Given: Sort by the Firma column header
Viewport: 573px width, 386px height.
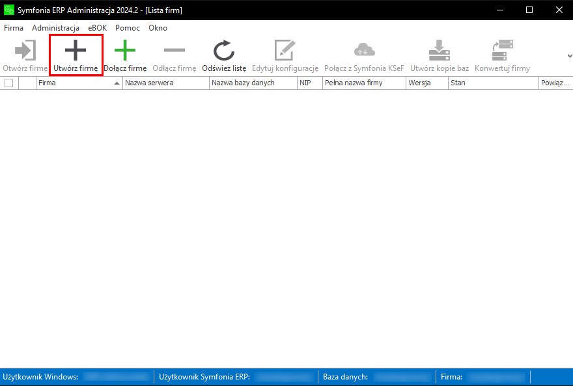Looking at the screenshot, I should pyautogui.click(x=79, y=83).
